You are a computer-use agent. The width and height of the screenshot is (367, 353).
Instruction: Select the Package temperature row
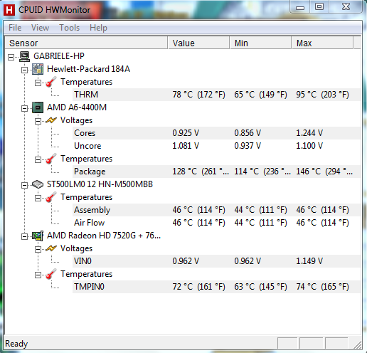click(216, 172)
